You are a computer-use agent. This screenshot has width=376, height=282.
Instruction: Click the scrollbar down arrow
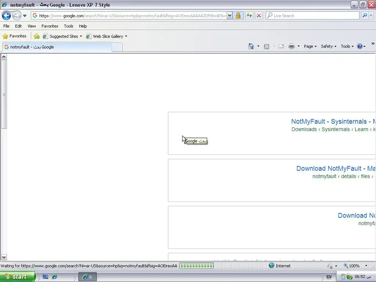[x=4, y=257]
